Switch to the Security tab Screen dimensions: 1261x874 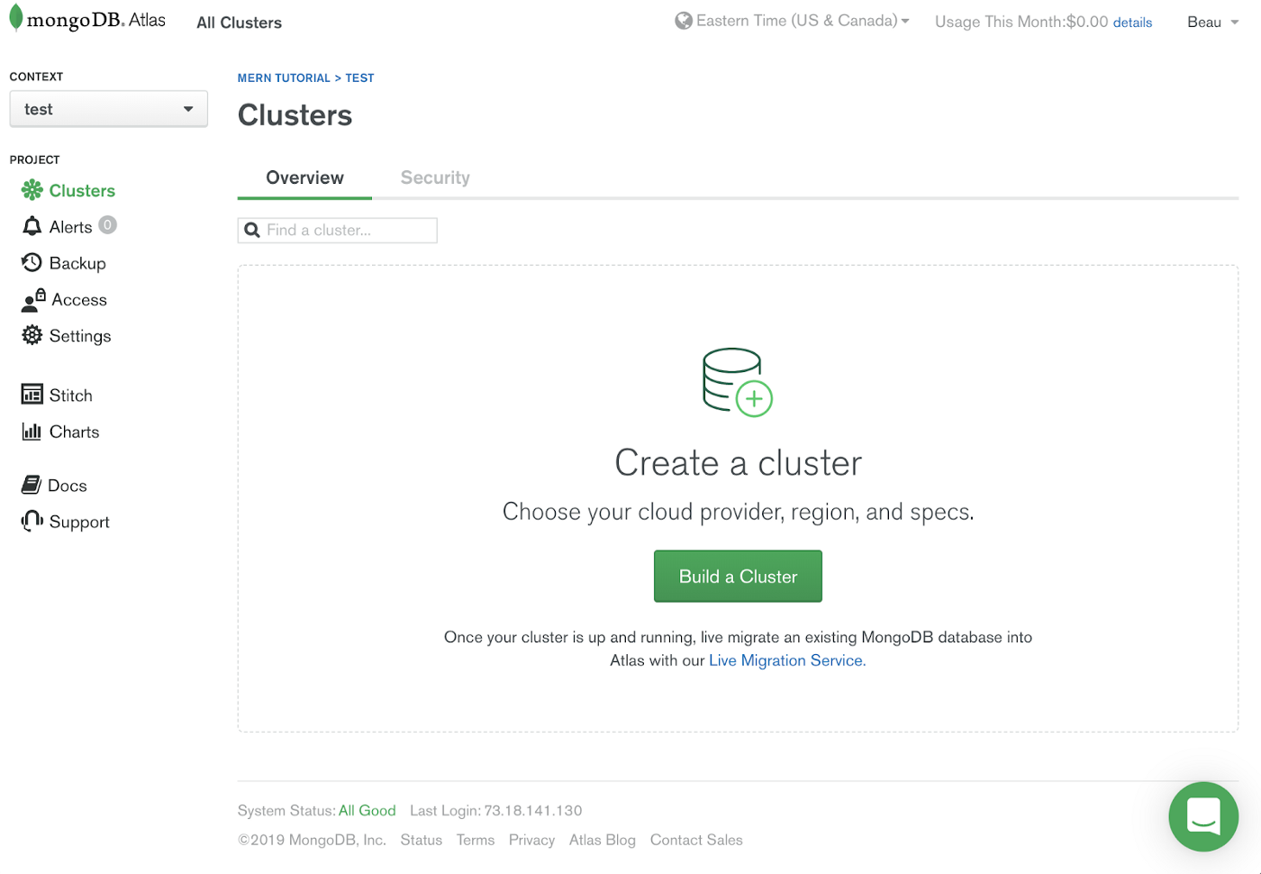tap(435, 178)
